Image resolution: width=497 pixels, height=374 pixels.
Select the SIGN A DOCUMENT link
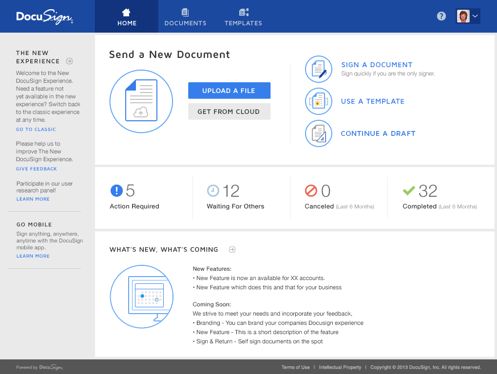pyautogui.click(x=377, y=65)
